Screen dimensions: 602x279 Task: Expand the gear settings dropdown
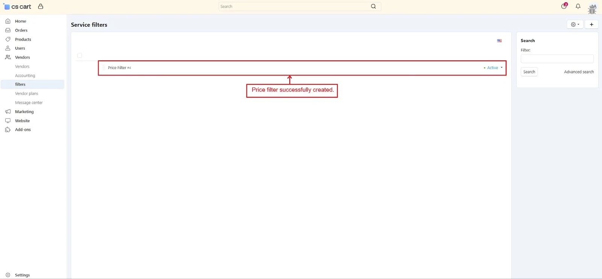575,24
